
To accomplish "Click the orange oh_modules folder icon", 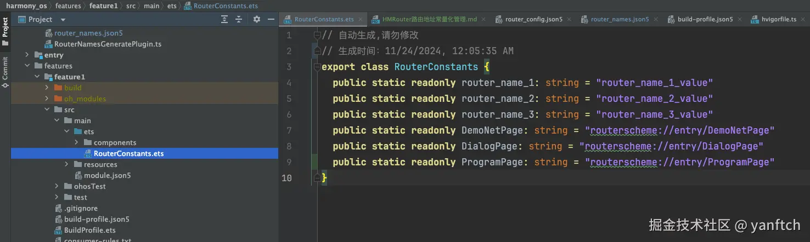I will (58, 99).
